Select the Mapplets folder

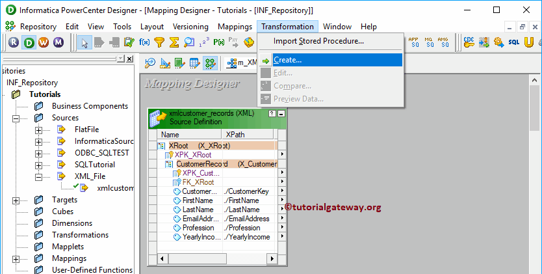tap(68, 247)
